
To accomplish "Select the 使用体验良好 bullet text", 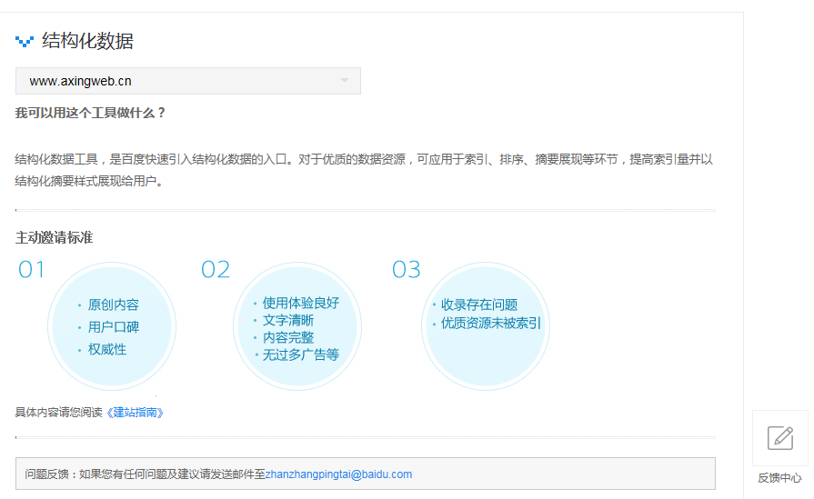I will [300, 303].
